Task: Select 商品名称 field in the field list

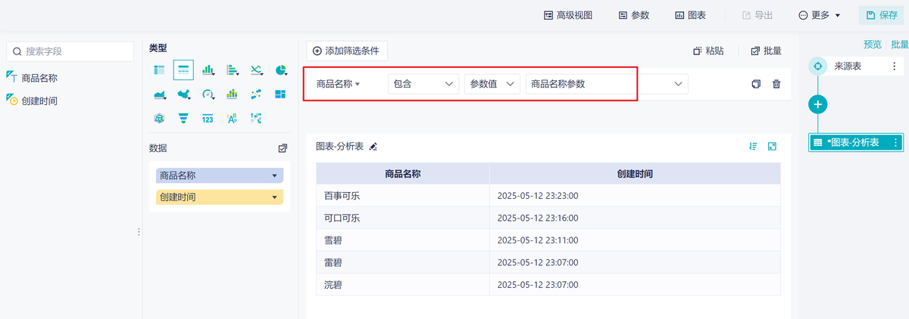Action: click(x=39, y=77)
